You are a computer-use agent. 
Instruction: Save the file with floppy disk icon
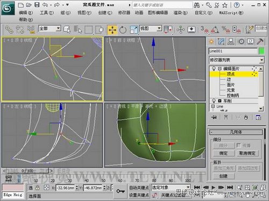37,5
